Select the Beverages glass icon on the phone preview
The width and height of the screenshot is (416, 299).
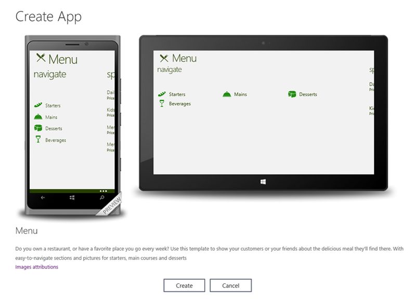[37, 140]
